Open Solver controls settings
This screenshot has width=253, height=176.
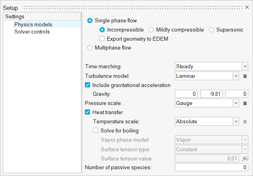point(32,32)
